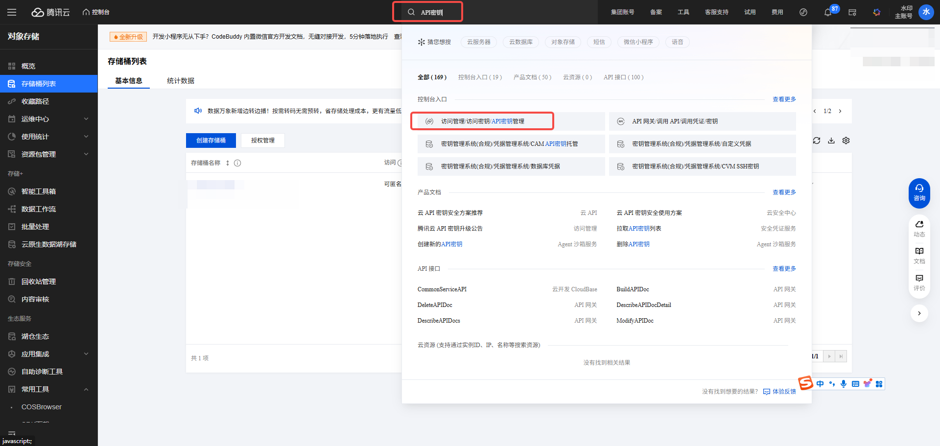
Task: Download the bucket list data
Action: tap(831, 141)
